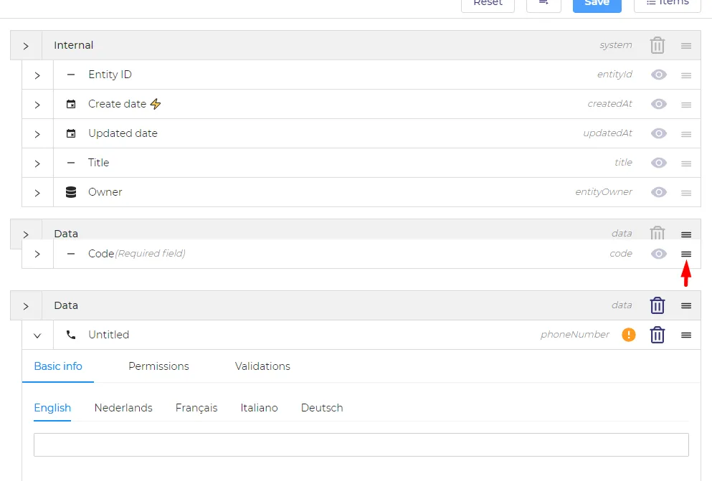Click the Entity ID row drag handle

[686, 75]
